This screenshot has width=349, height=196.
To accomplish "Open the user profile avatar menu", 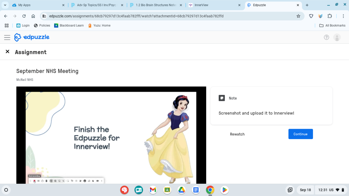I will 337,37.
